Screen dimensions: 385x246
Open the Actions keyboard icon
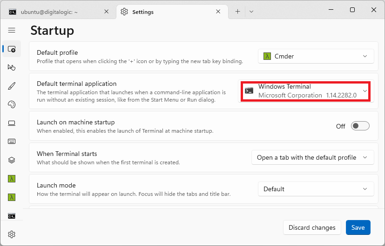coord(12,142)
